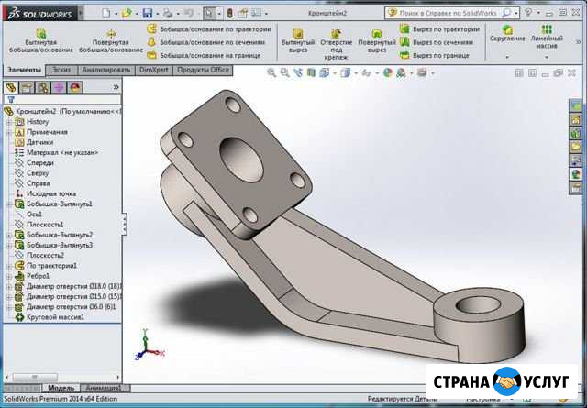This screenshot has width=587, height=408.
Task: Switch to the Анализировать tab
Action: tap(106, 70)
